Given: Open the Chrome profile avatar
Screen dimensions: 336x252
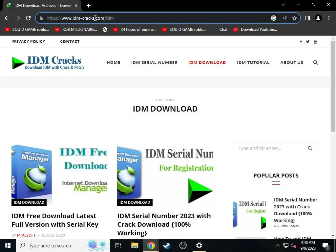Looking at the screenshot, I should click(x=318, y=18).
